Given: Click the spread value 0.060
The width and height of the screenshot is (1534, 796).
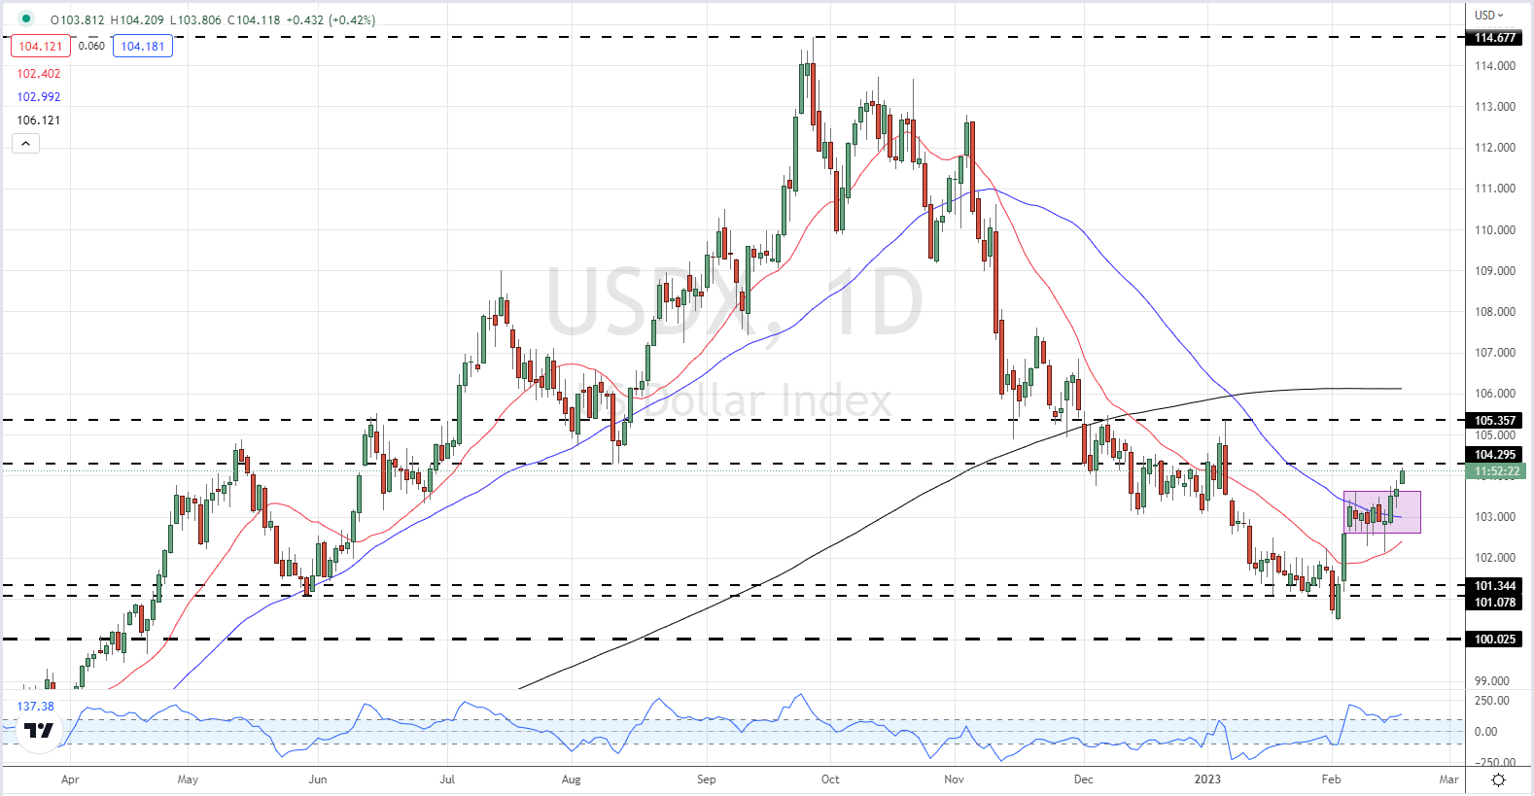Looking at the screenshot, I should click(x=91, y=46).
